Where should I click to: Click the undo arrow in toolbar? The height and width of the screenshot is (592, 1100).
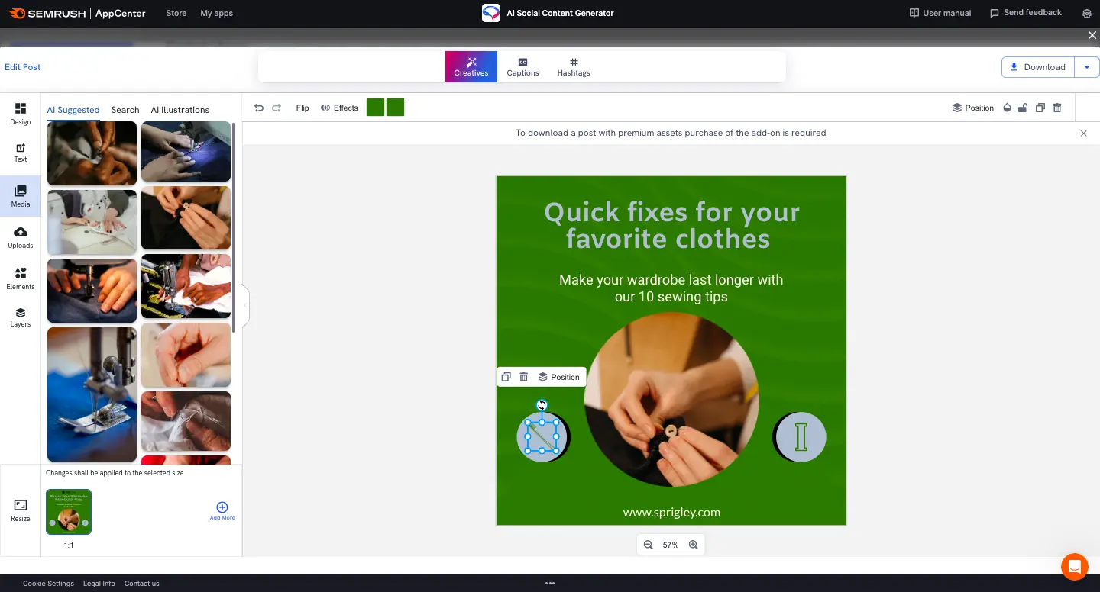pos(259,108)
